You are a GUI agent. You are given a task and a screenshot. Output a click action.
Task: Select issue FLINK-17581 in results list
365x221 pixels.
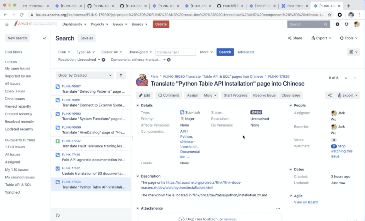tap(91, 171)
